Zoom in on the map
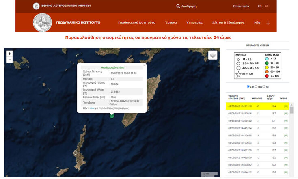The image size is (298, 179). coord(10,54)
